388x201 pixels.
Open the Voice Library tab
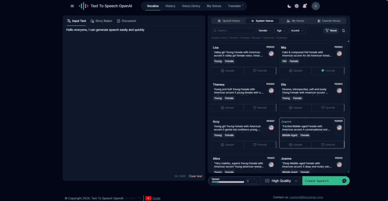click(191, 6)
